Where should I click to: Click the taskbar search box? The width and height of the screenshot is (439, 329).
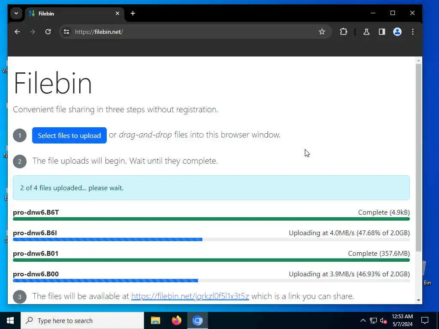coord(82,320)
